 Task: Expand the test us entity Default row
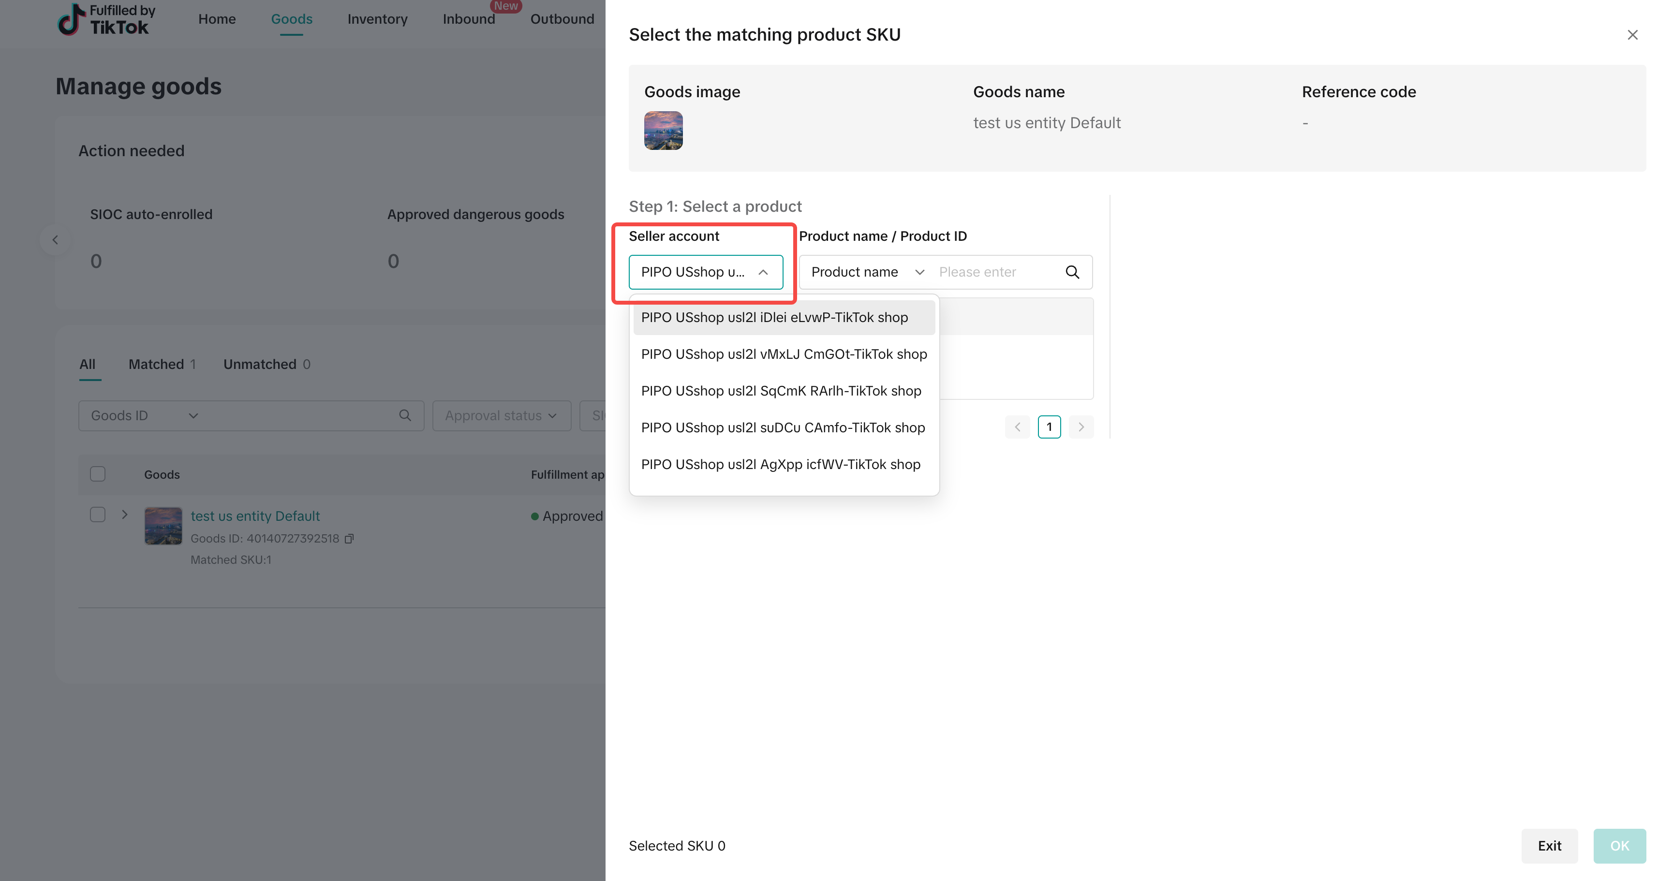pos(125,515)
